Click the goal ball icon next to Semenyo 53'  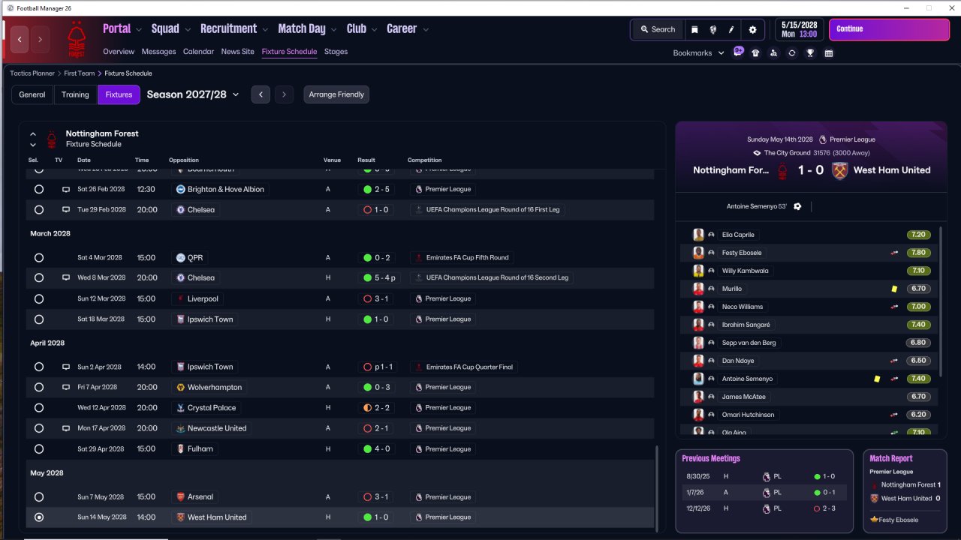click(x=797, y=206)
